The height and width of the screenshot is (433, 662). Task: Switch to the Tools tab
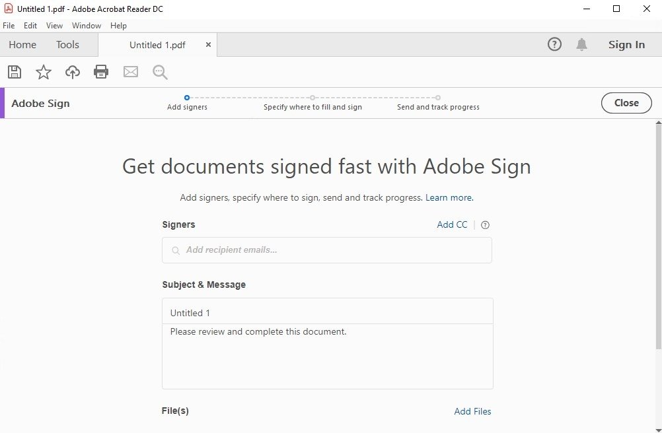coord(67,45)
